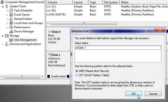This screenshot has width=168, height=102.
Task: Click the Disk Management icon in tree
Action: [x=11, y=40]
